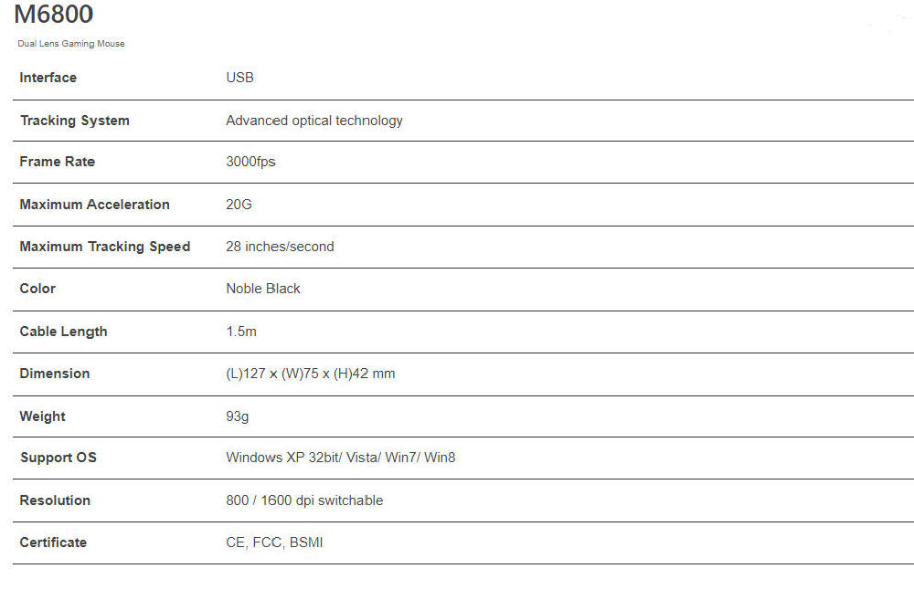Click the Tracking System label
914x590 pixels.
75,121
